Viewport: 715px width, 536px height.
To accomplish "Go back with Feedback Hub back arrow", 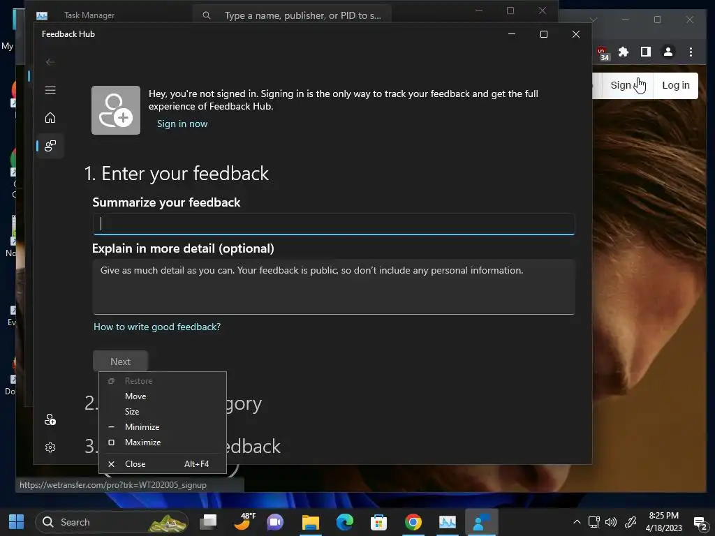I will pos(50,62).
